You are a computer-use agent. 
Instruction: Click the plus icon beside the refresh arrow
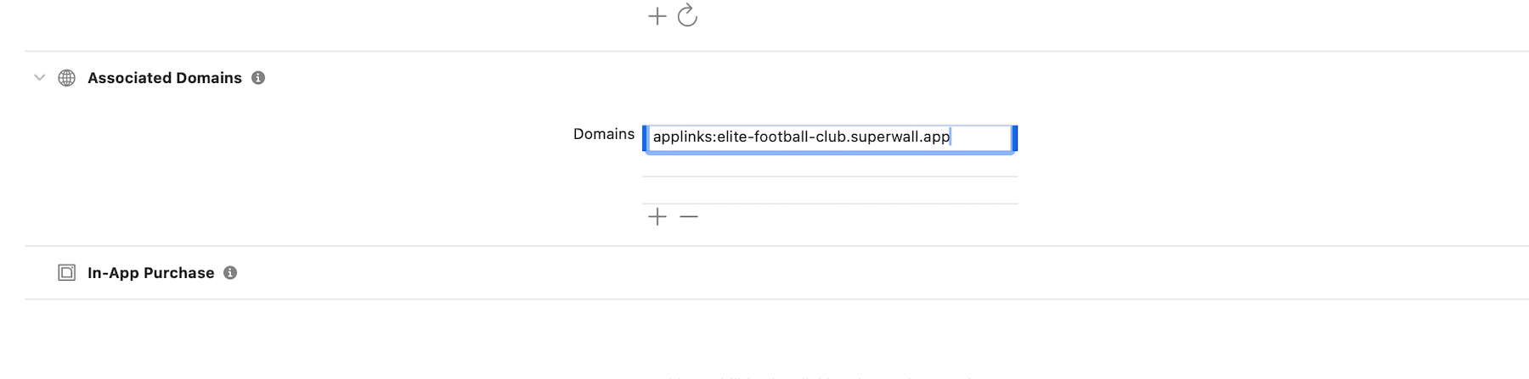pos(657,16)
